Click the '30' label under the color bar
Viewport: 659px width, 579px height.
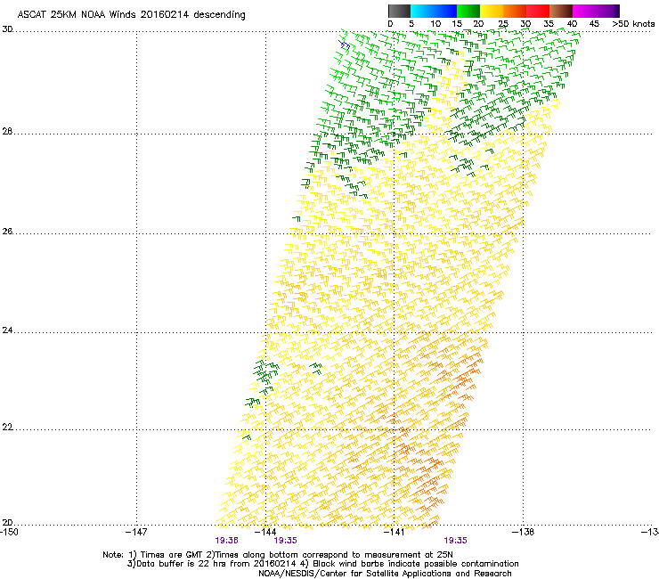pos(525,24)
